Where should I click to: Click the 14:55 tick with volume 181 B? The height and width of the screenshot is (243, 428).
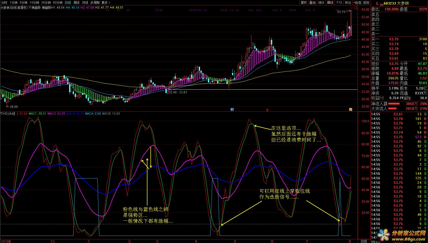pyautogui.click(x=399, y=119)
